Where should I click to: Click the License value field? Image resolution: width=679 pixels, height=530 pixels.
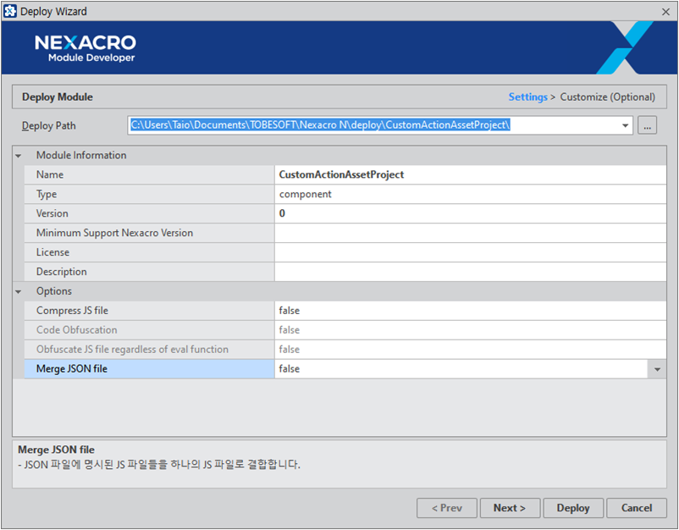click(x=470, y=253)
